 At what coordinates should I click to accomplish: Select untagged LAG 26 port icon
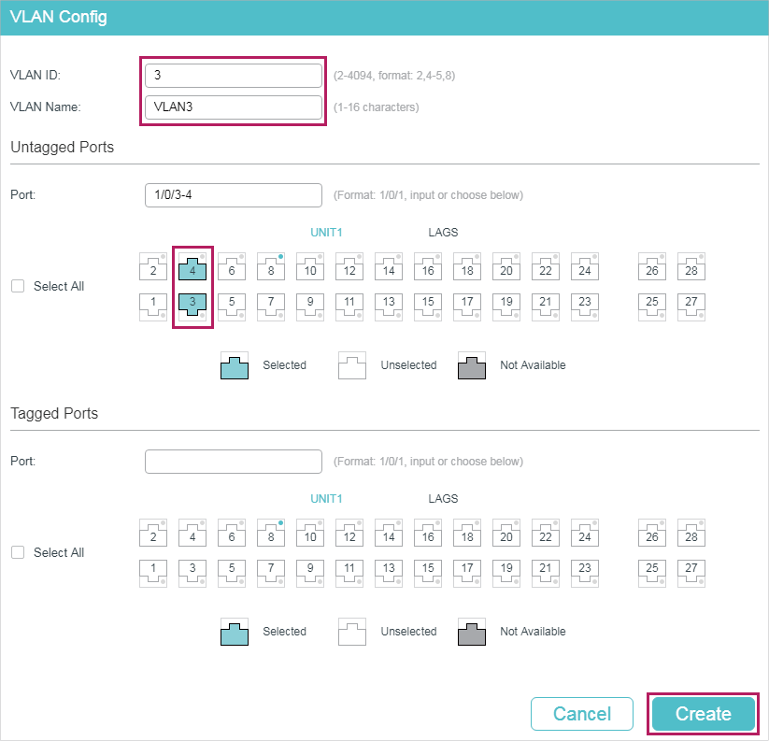click(x=652, y=267)
